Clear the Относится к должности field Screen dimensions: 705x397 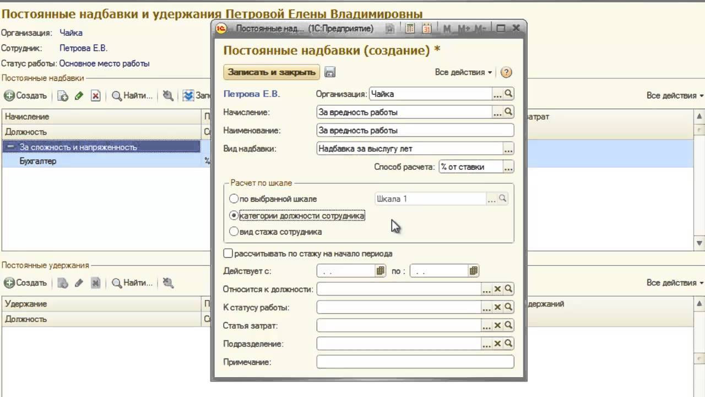point(497,289)
